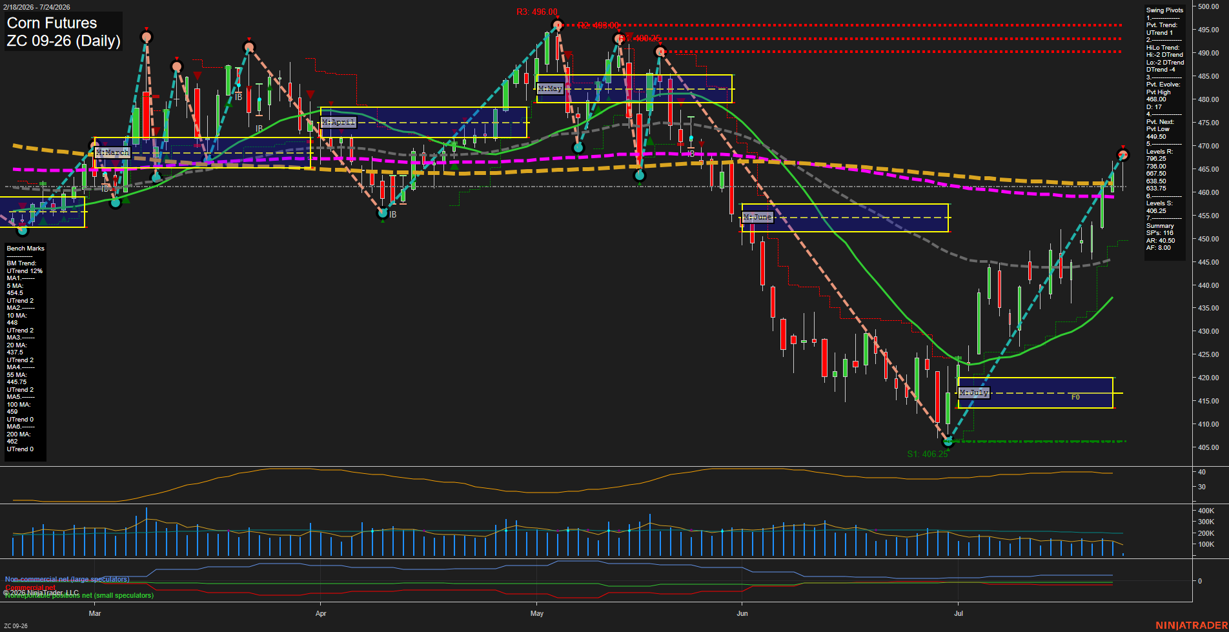The image size is (1229, 632).
Task: Click the Jul label on the time axis
Action: (959, 613)
